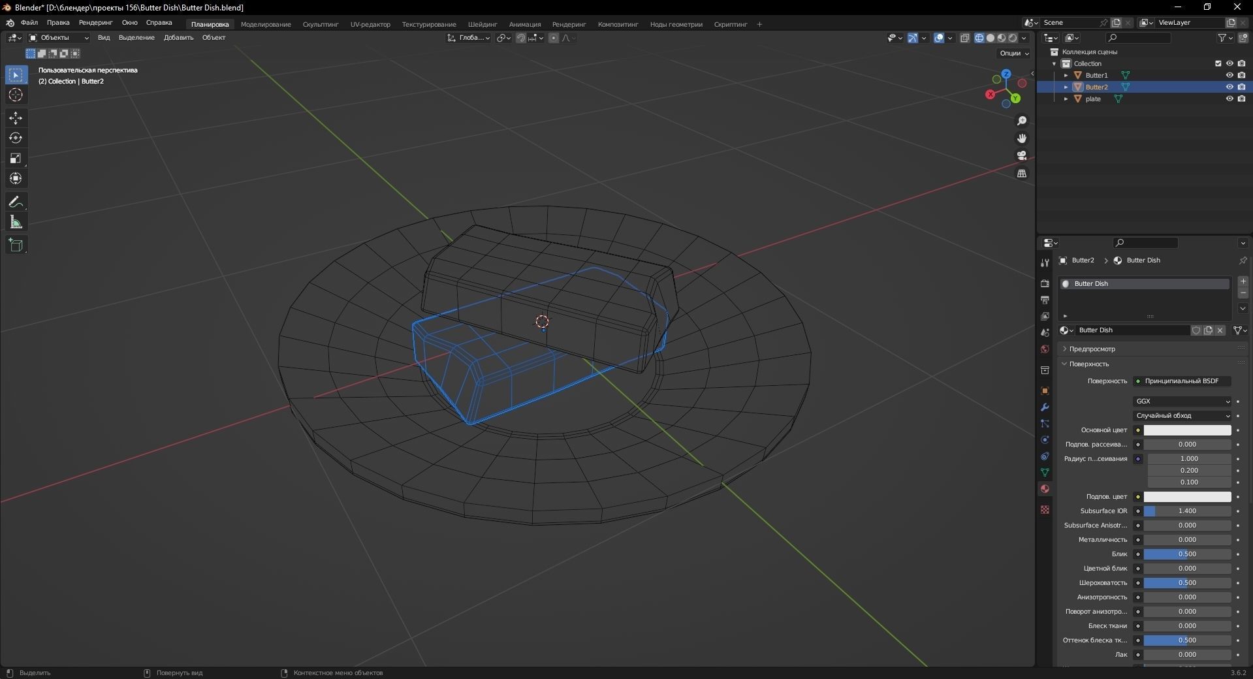This screenshot has height=679, width=1253.
Task: Adjust the Subsurface IOR slider
Action: pos(1187,511)
